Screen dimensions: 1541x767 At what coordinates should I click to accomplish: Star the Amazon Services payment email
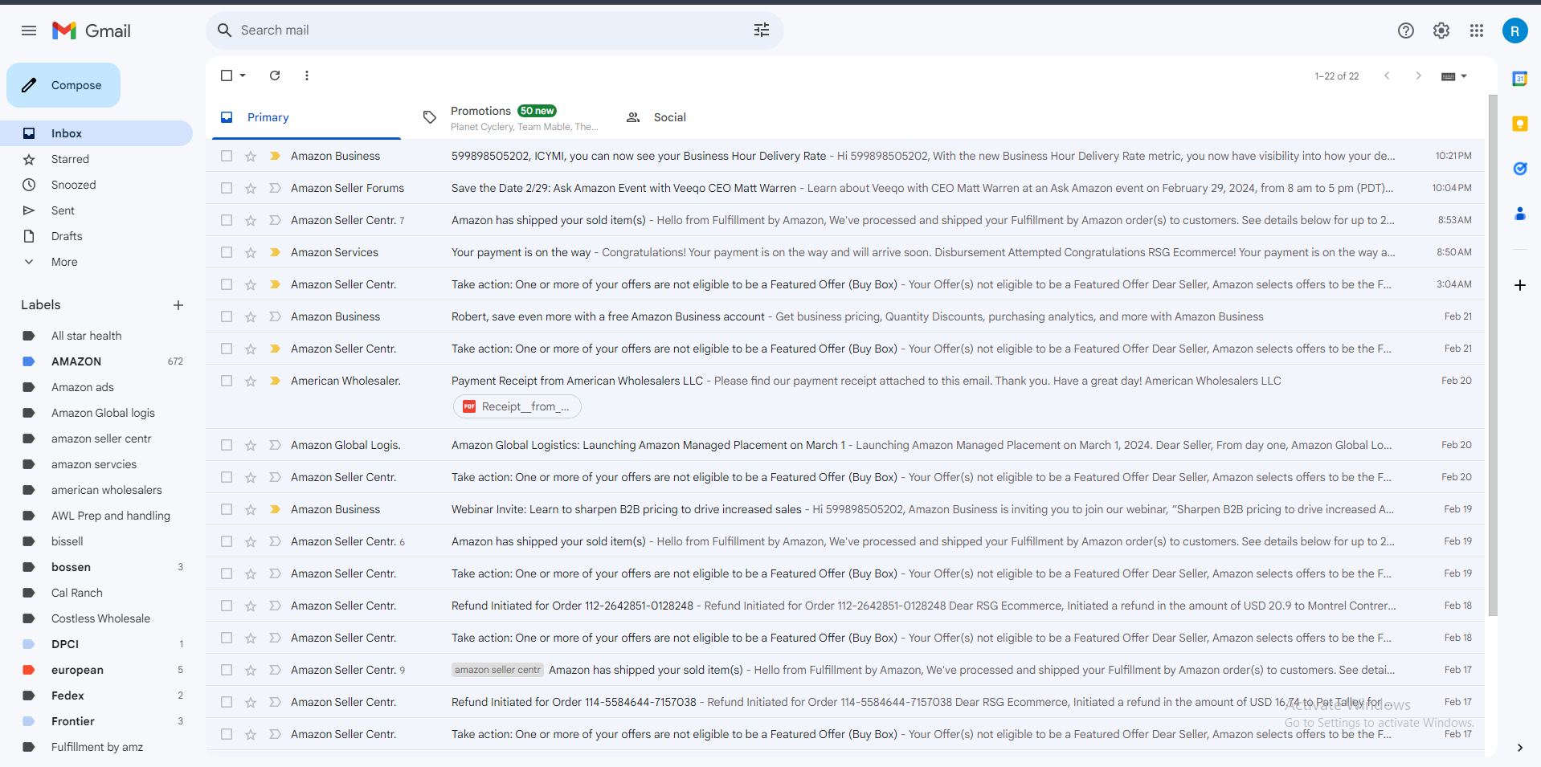(251, 252)
